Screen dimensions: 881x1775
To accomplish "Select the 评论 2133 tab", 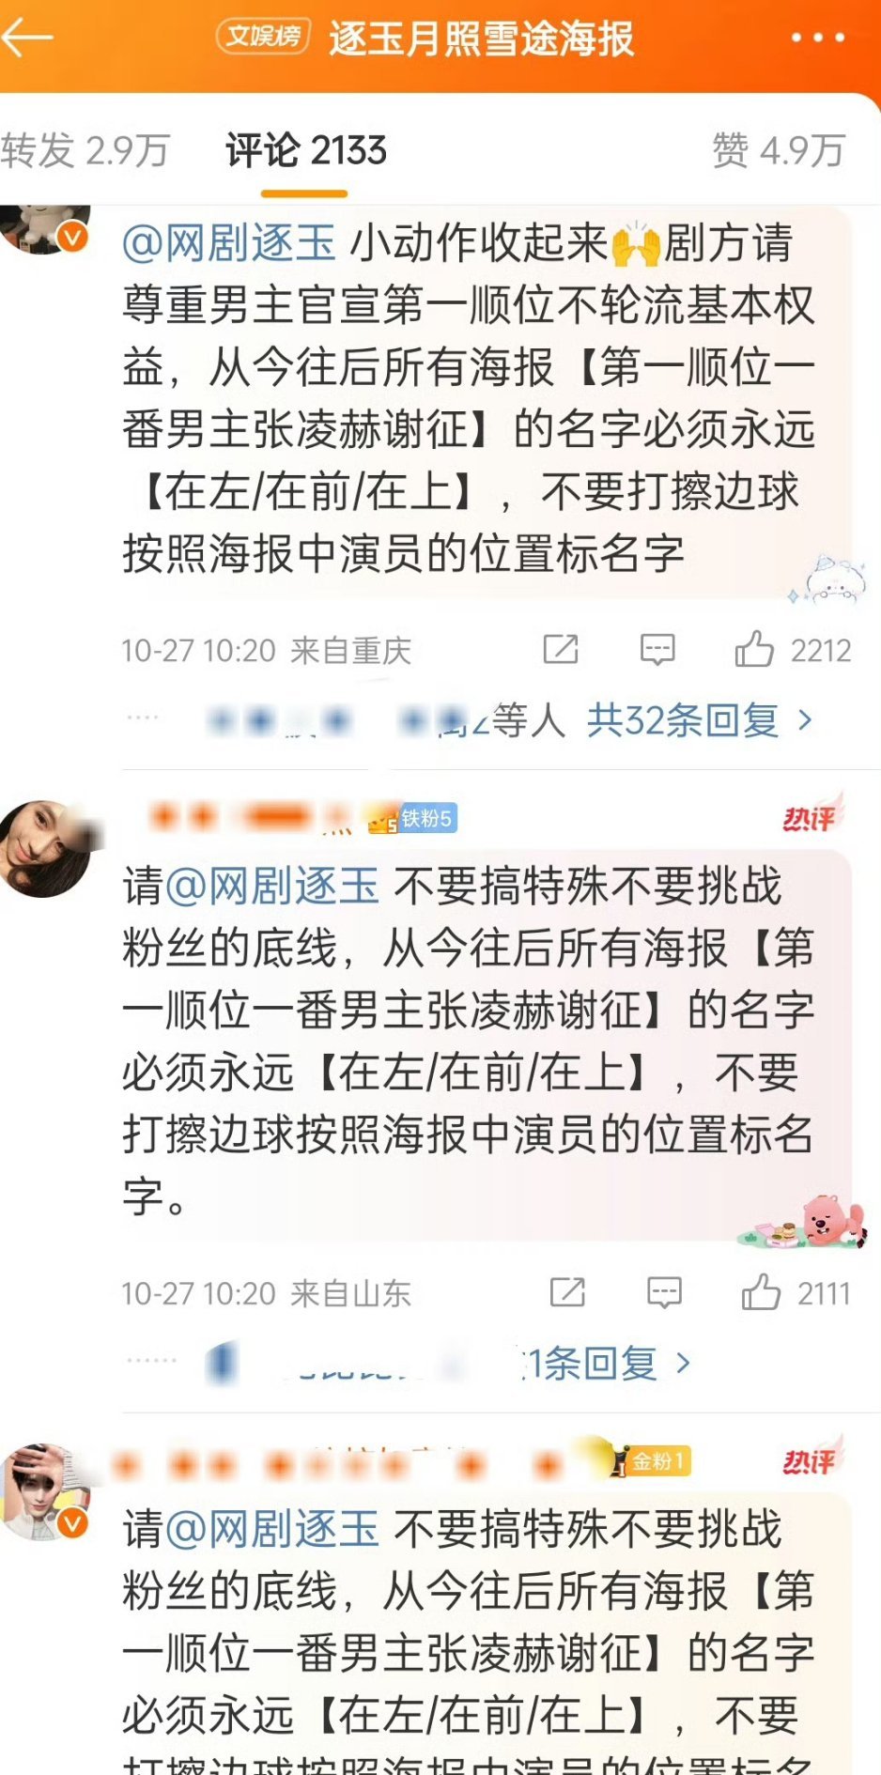I will [x=306, y=150].
